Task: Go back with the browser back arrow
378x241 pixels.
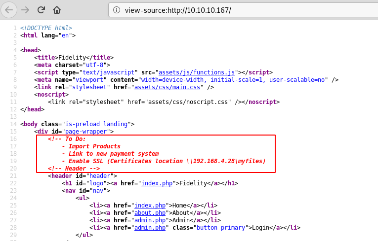Action: click(x=9, y=10)
